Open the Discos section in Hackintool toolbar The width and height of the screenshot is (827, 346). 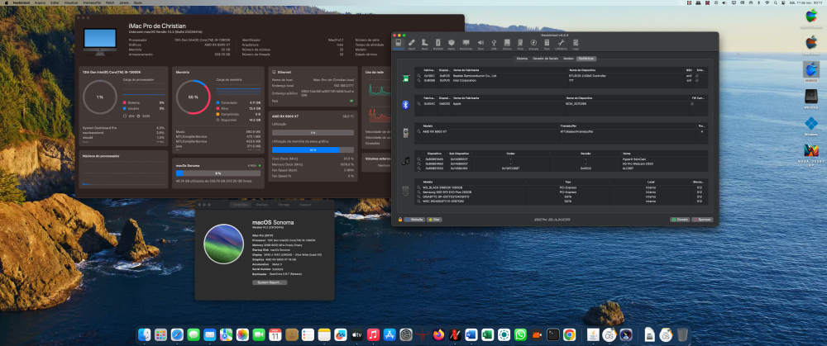point(507,45)
